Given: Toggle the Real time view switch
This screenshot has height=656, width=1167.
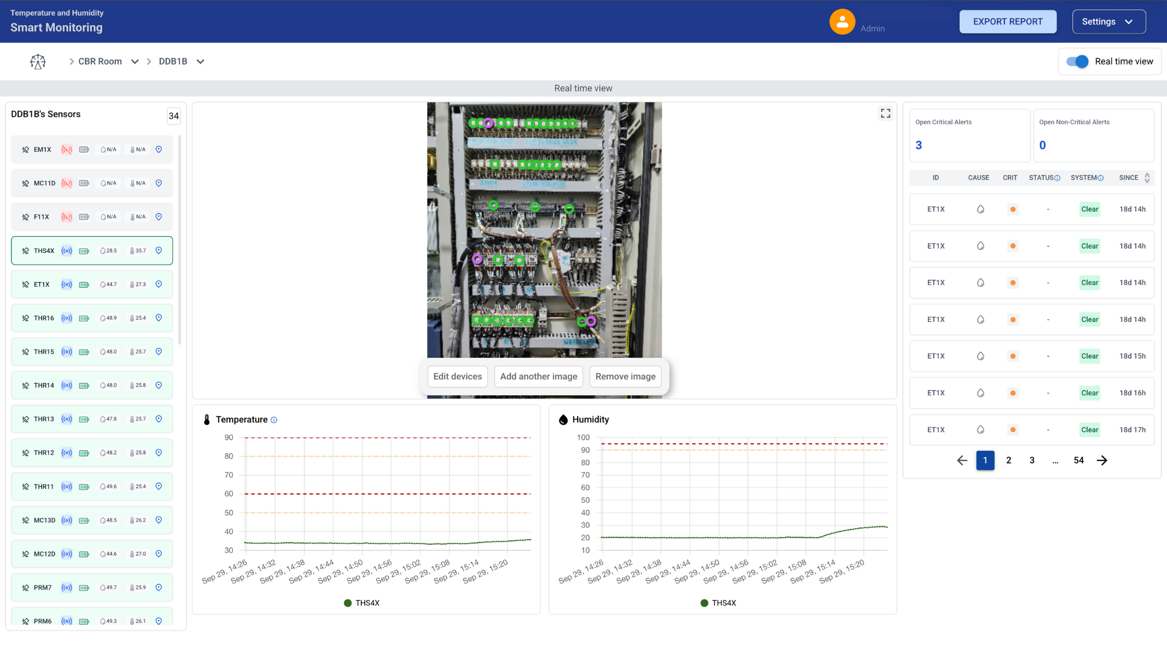Looking at the screenshot, I should [1077, 61].
